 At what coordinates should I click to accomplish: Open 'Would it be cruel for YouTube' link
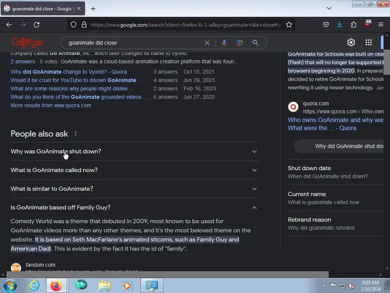76,80
